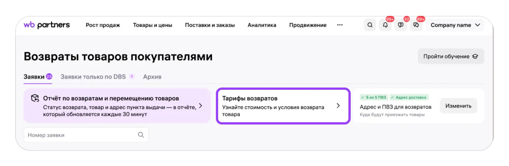Open the Аналитика menu
The height and width of the screenshot is (166, 509).
(x=262, y=25)
